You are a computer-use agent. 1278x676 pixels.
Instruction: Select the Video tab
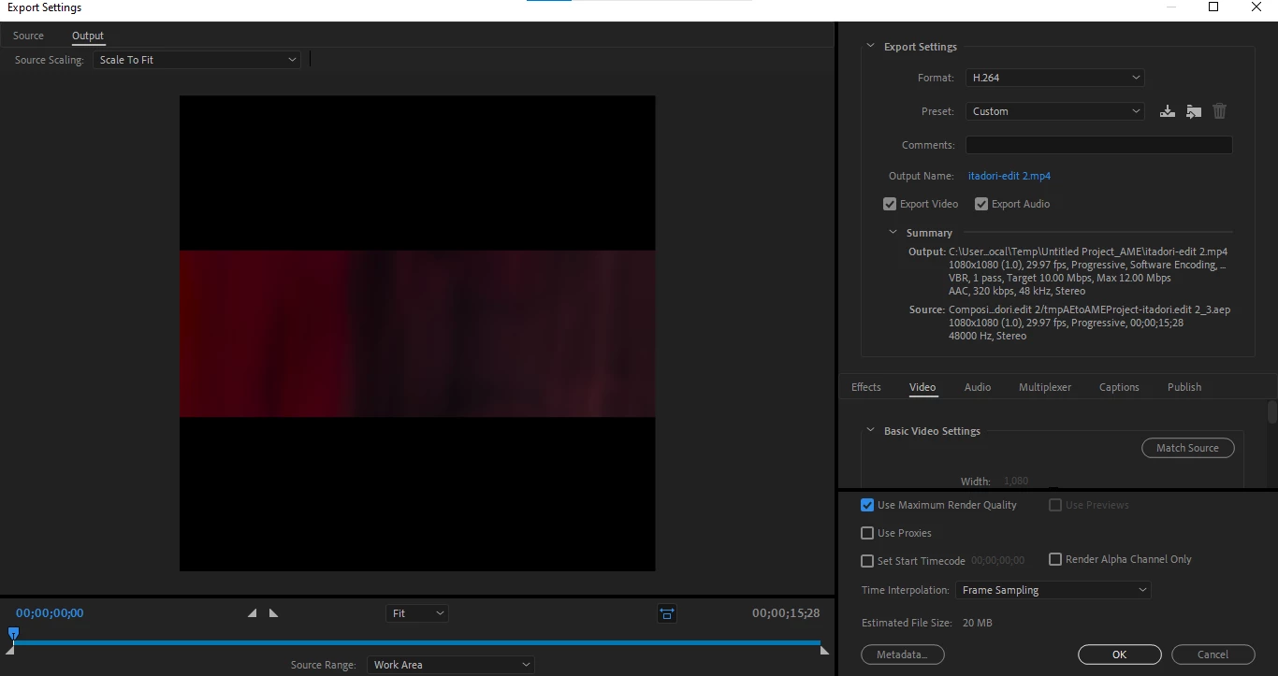(922, 387)
